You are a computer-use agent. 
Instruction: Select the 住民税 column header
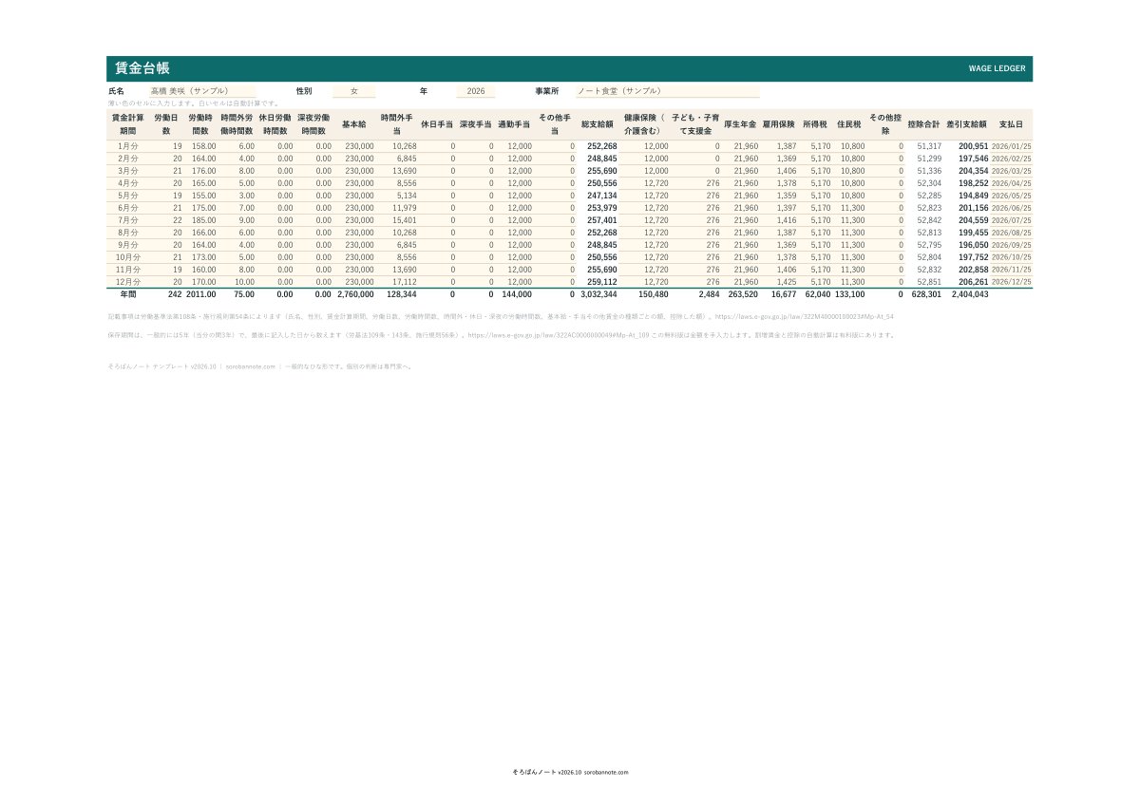849,123
